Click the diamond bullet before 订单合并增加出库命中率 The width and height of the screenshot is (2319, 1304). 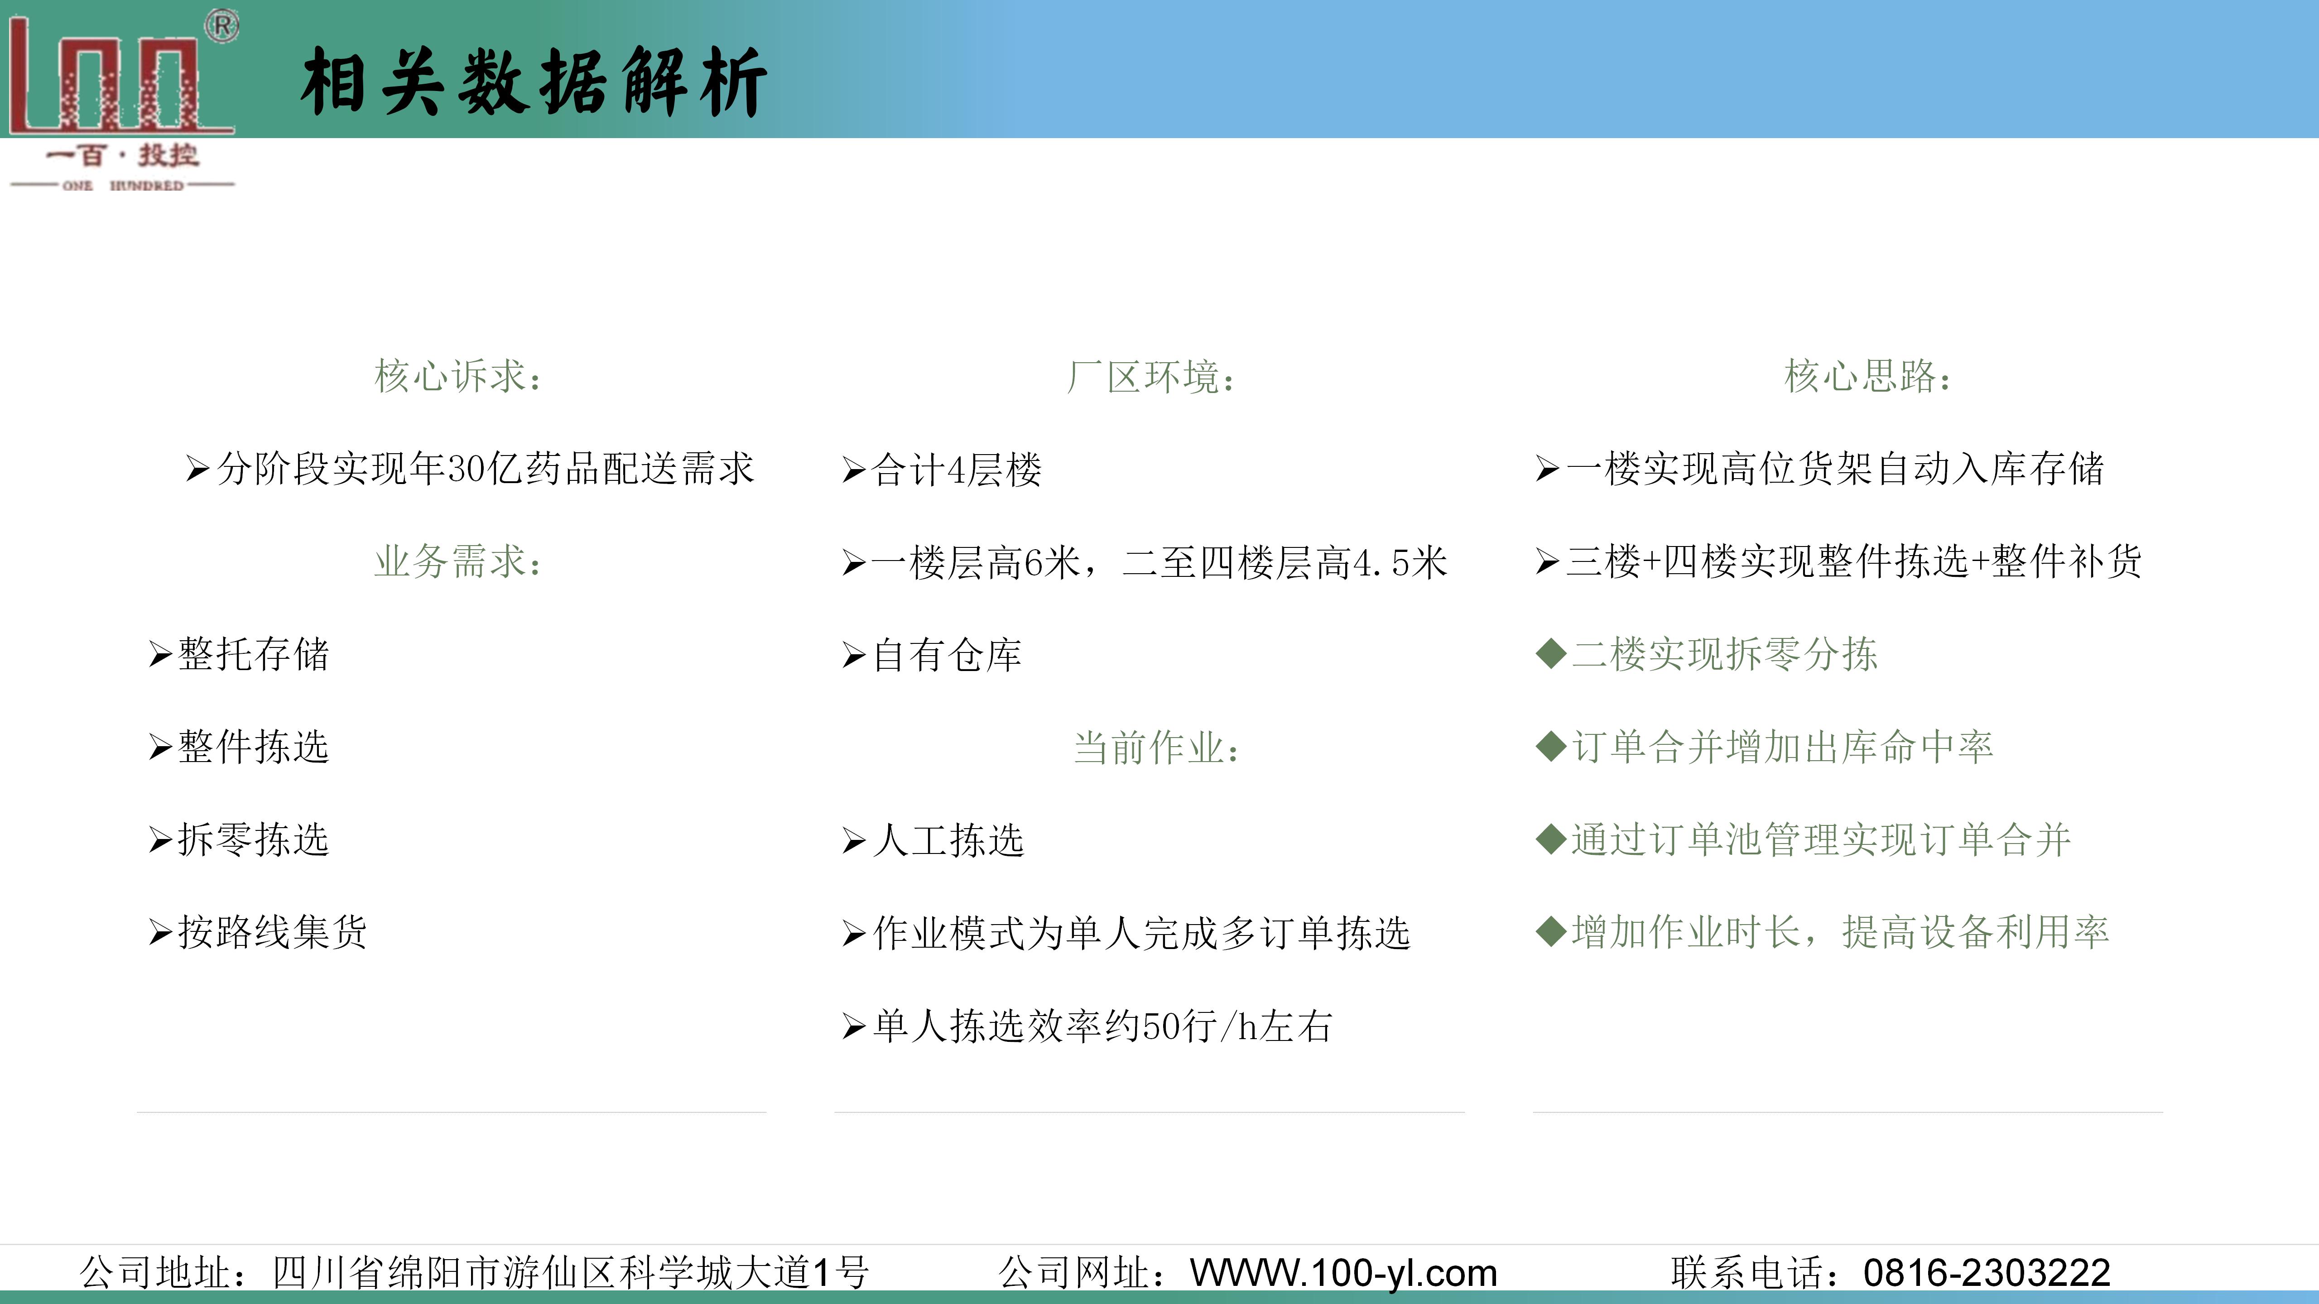(x=1551, y=747)
